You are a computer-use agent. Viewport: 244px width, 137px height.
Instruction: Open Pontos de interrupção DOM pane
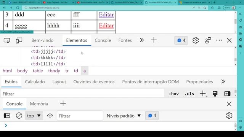click(x=151, y=82)
